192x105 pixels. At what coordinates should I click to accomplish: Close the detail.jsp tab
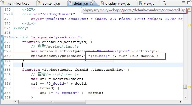92,3
